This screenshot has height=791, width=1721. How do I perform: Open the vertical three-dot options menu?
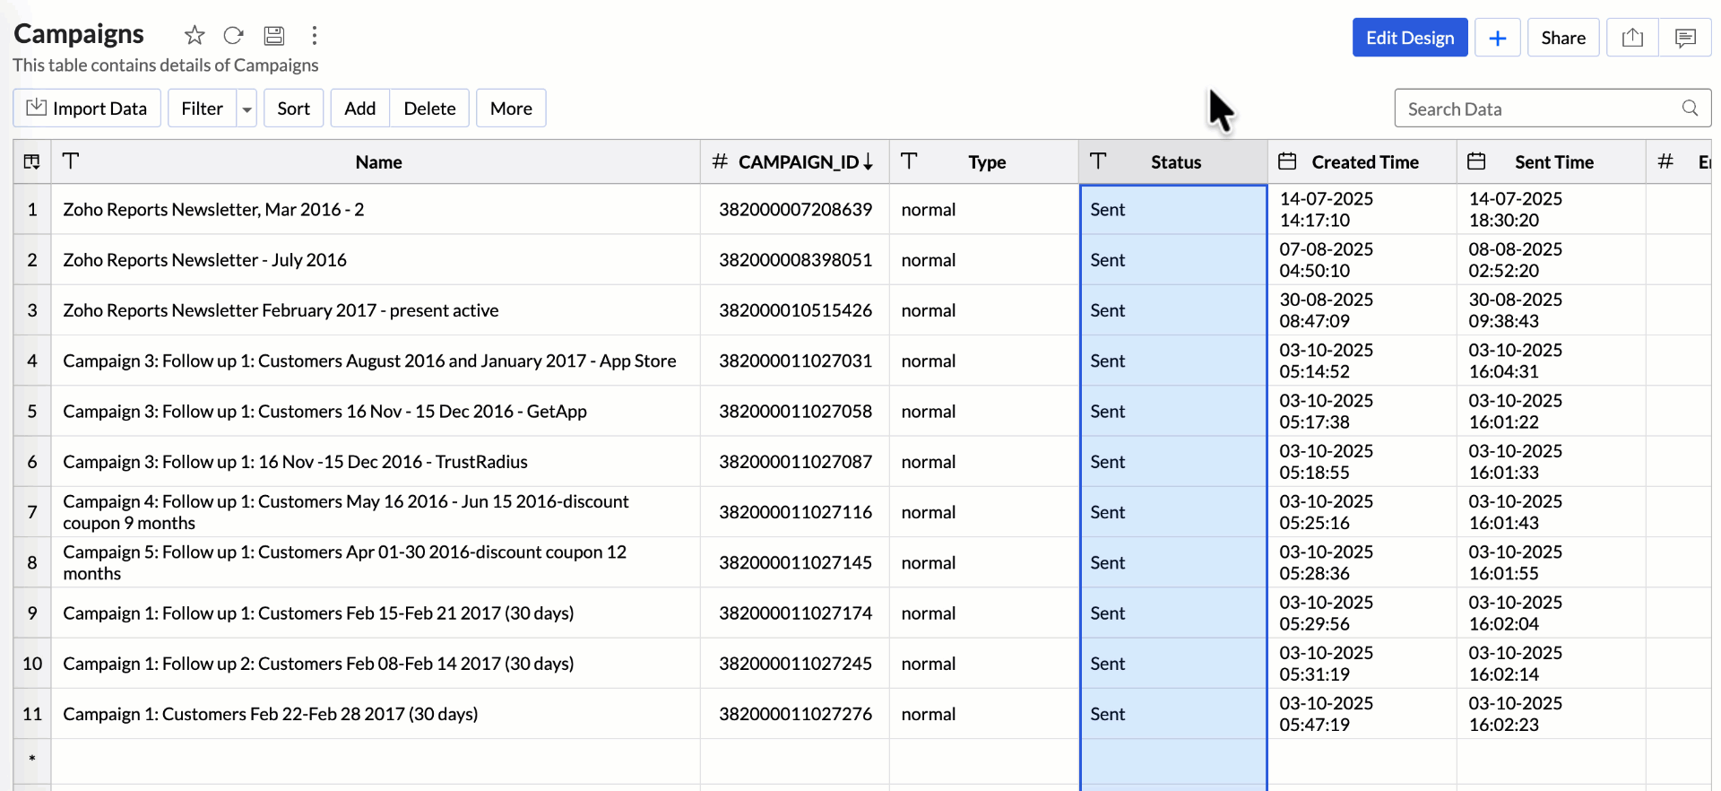coord(314,36)
